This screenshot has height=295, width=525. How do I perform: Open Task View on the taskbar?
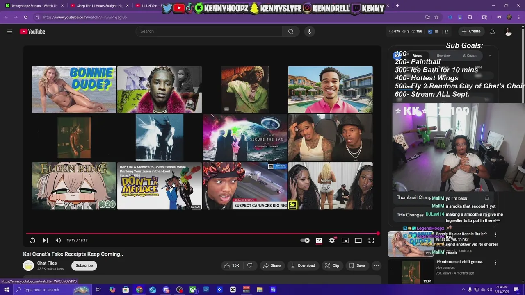tap(98, 290)
